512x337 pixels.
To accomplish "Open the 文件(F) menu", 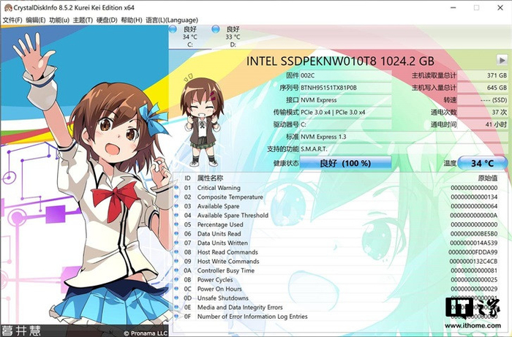I will pos(12,20).
